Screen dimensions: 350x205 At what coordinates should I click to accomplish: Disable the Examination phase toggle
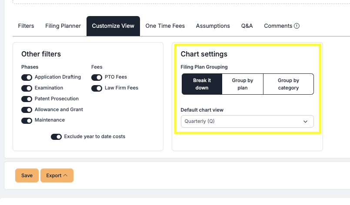pyautogui.click(x=27, y=88)
